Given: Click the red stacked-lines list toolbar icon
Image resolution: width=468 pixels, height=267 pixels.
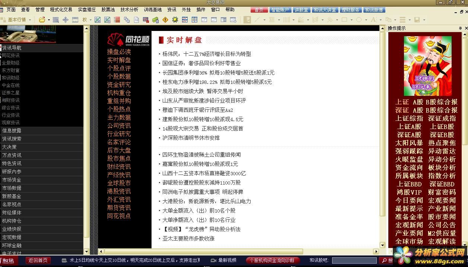Looking at the screenshot, I should pos(117,20).
